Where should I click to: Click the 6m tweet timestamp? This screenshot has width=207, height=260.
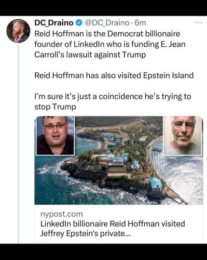pos(140,23)
